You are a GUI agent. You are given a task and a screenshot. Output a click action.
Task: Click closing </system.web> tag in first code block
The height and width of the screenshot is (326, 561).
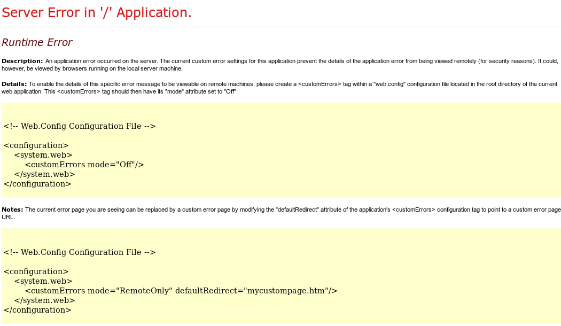[x=44, y=174]
